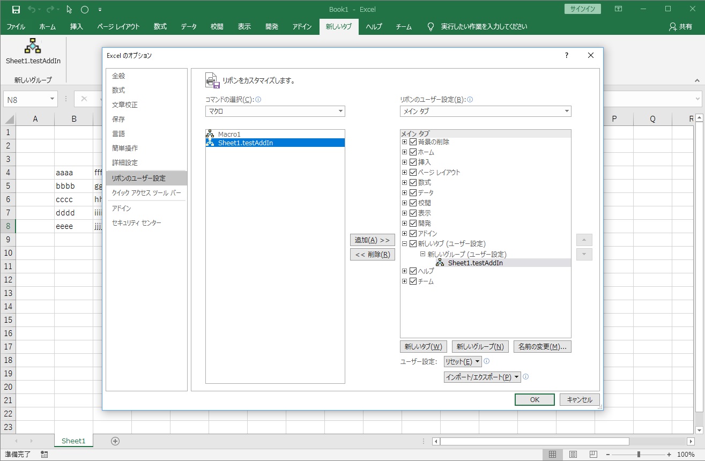Select Sheet1.testAddIn item in the ribbon tree

point(503,263)
